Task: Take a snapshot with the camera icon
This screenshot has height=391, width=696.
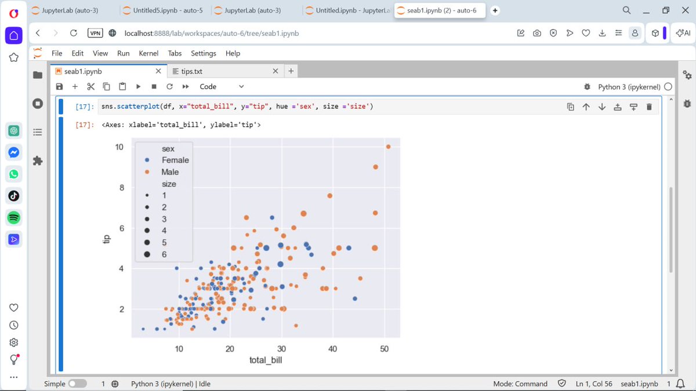Action: (x=537, y=33)
